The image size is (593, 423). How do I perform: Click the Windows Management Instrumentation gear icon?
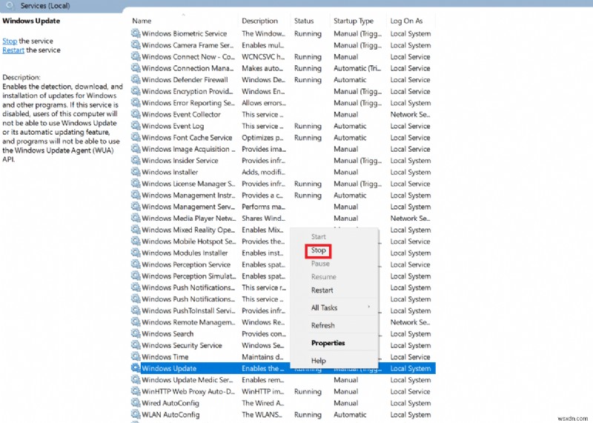click(136, 195)
